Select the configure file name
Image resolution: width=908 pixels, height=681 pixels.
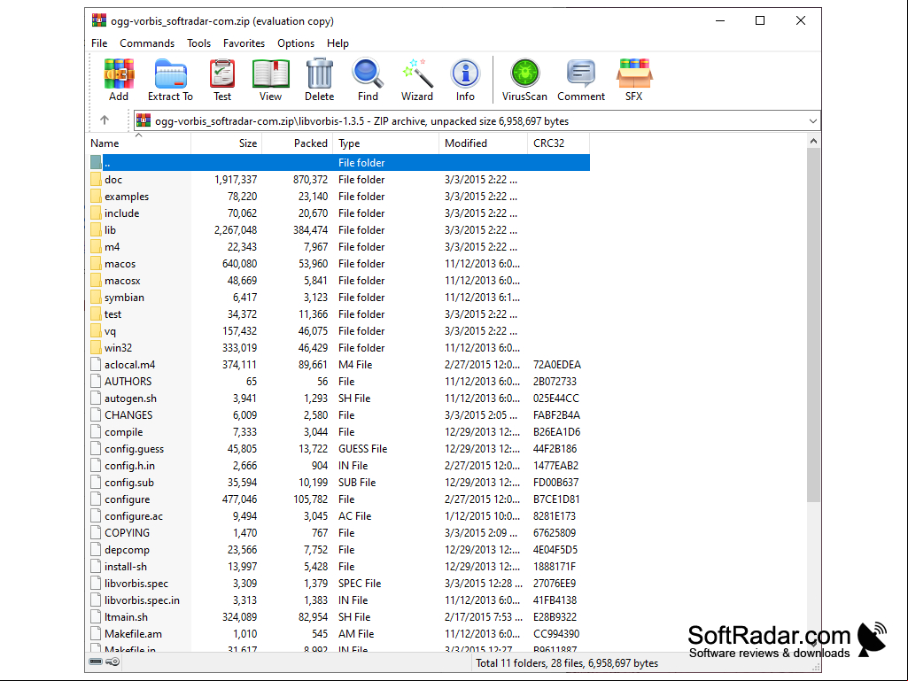[x=127, y=499]
